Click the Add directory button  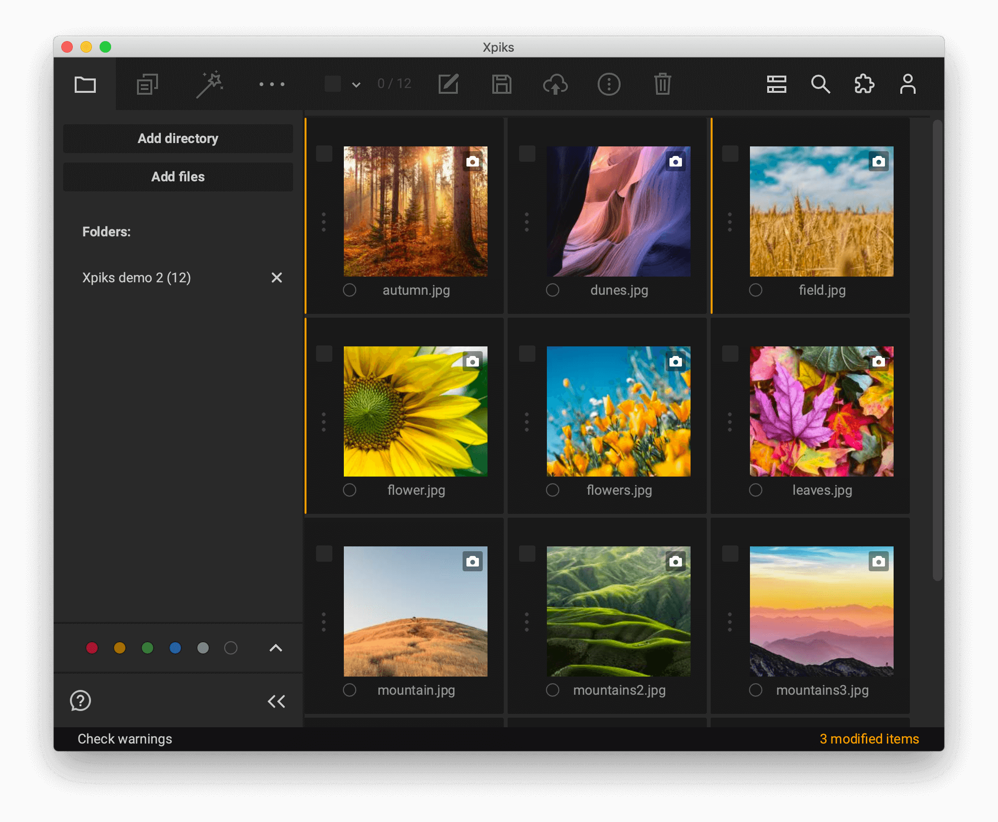click(178, 138)
